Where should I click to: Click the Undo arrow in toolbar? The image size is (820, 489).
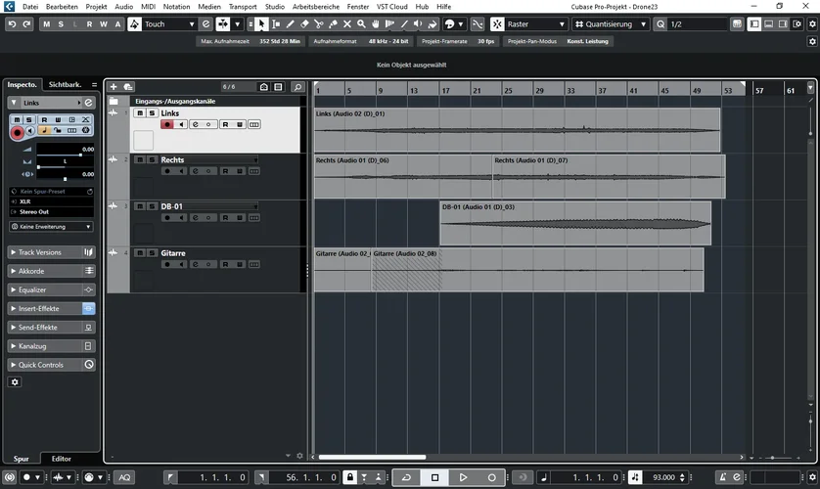click(13, 23)
